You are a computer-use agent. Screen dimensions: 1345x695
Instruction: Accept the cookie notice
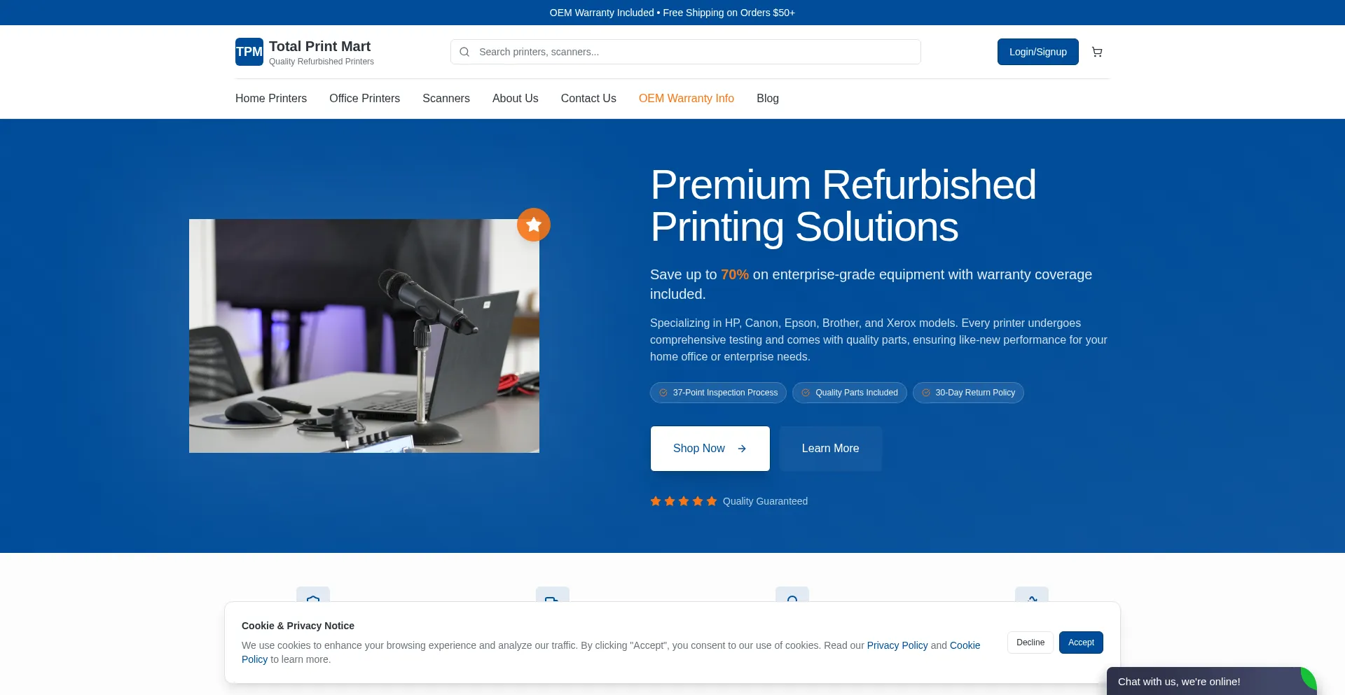click(x=1081, y=643)
